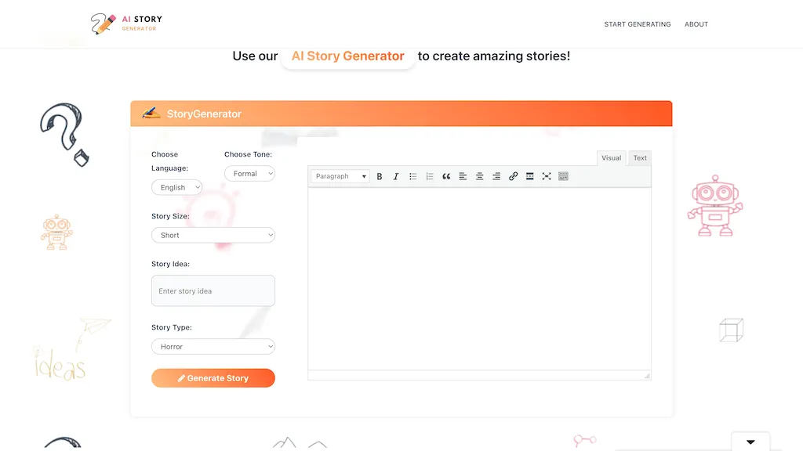Insert a numbered list

[430, 176]
